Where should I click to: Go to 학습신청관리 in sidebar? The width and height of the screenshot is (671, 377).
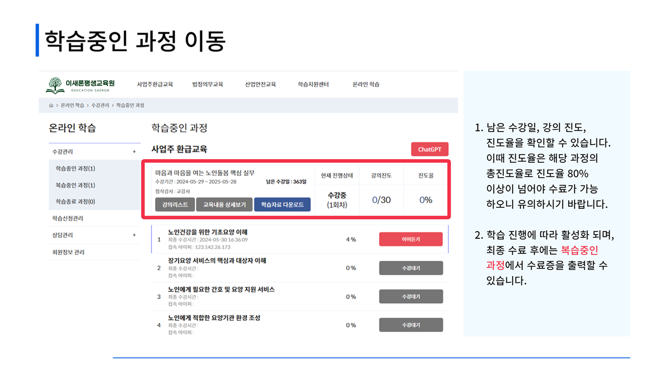[68, 218]
